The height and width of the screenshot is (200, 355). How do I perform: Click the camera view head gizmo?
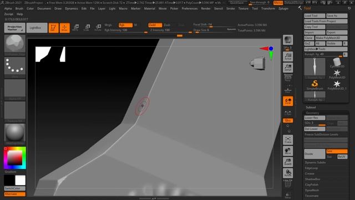click(x=257, y=63)
